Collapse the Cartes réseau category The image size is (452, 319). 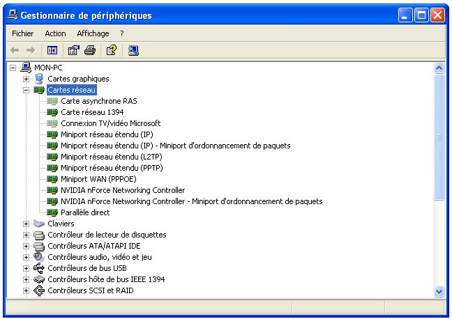[x=27, y=90]
